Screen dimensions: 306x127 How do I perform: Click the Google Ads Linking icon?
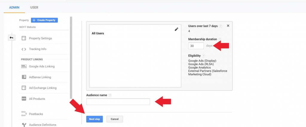point(24,67)
